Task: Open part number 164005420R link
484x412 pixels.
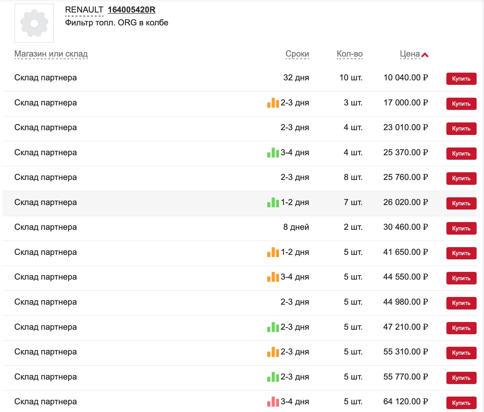Action: click(x=131, y=10)
